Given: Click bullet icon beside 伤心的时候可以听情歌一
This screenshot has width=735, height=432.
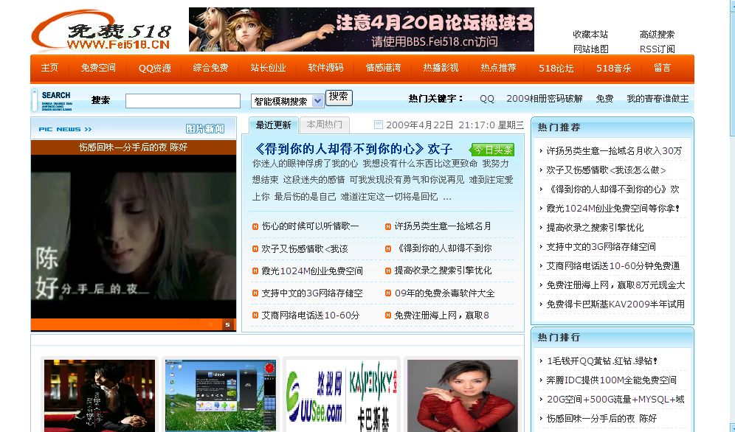Looking at the screenshot, I should (255, 226).
